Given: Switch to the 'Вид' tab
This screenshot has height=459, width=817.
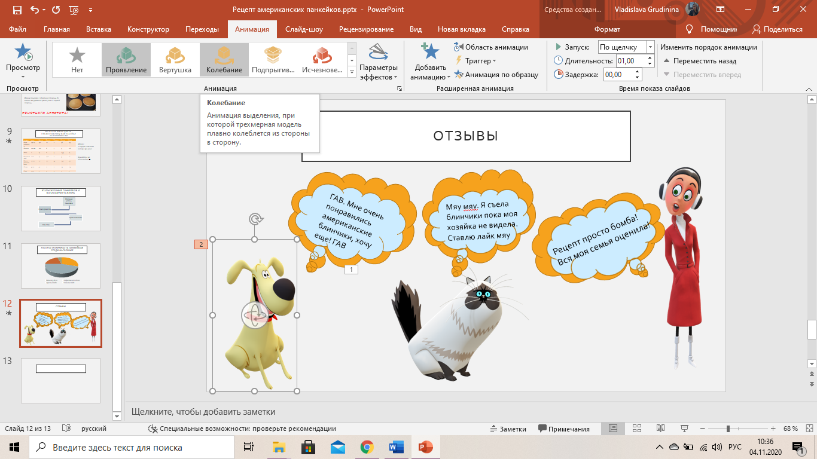Looking at the screenshot, I should (416, 29).
